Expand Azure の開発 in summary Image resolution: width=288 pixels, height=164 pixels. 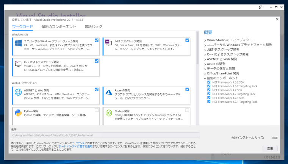pos(205,64)
